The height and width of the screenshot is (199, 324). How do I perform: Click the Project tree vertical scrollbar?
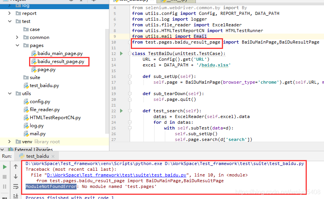[x=107, y=81]
